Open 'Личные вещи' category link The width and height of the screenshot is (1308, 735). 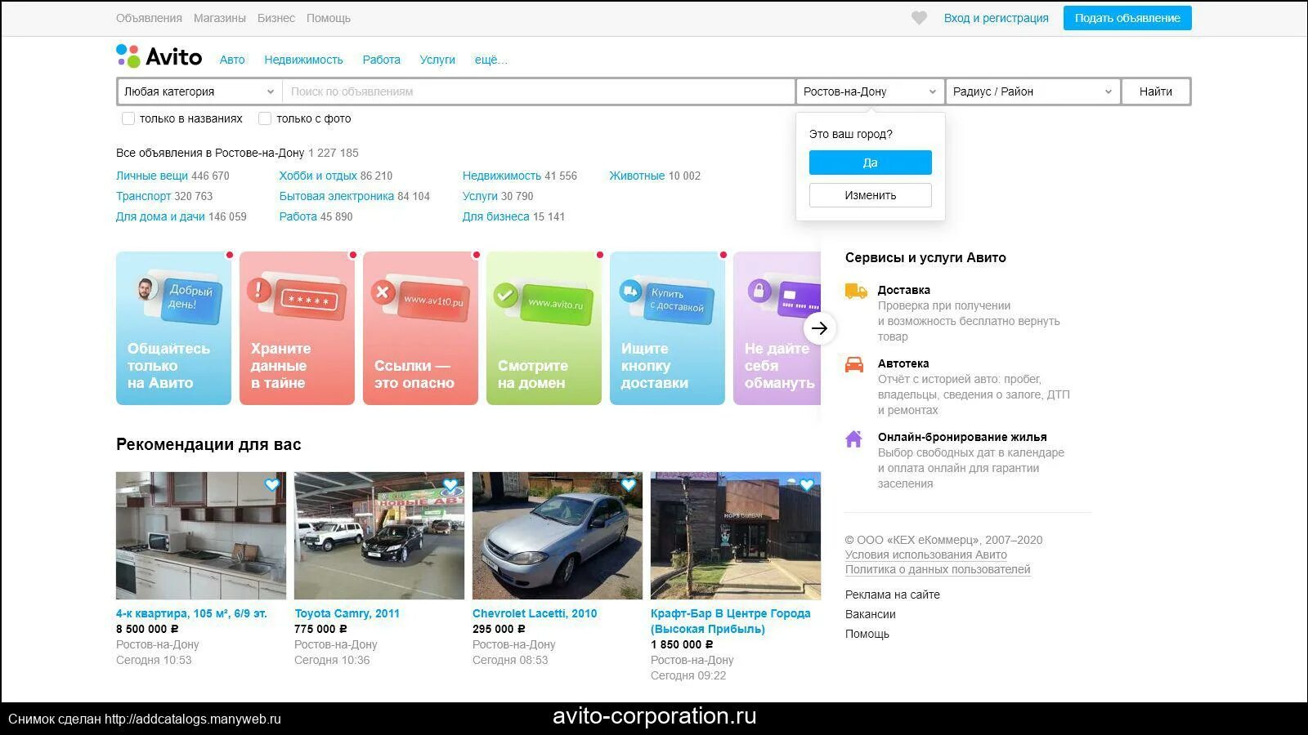click(152, 176)
